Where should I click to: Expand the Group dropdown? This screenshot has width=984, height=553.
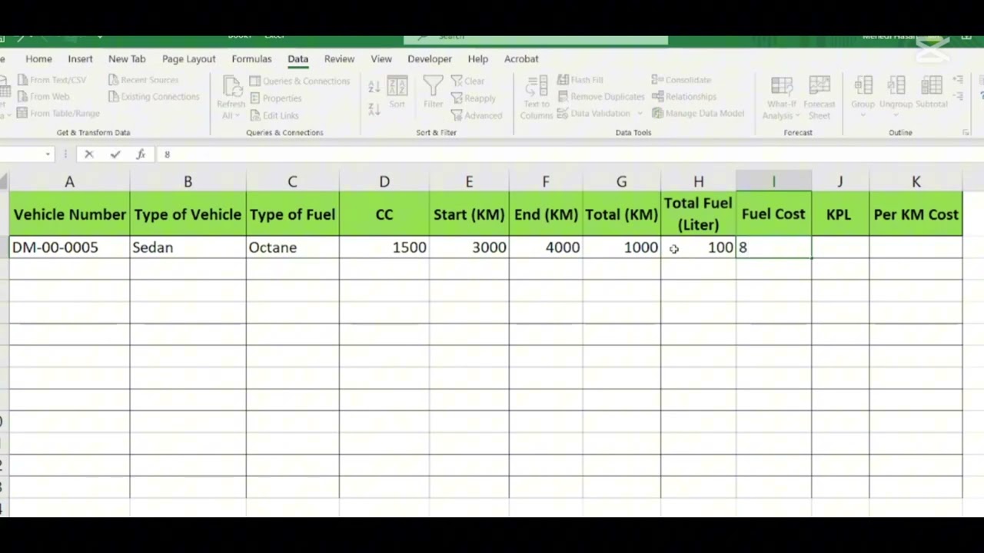[863, 116]
